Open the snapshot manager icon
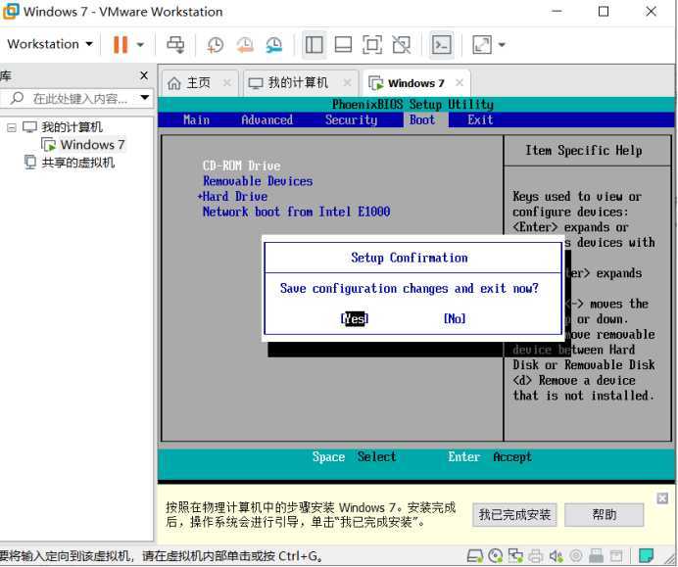The height and width of the screenshot is (567, 678). 274,44
